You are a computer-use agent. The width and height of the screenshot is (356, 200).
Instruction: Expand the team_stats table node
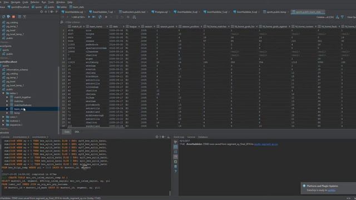7,109
